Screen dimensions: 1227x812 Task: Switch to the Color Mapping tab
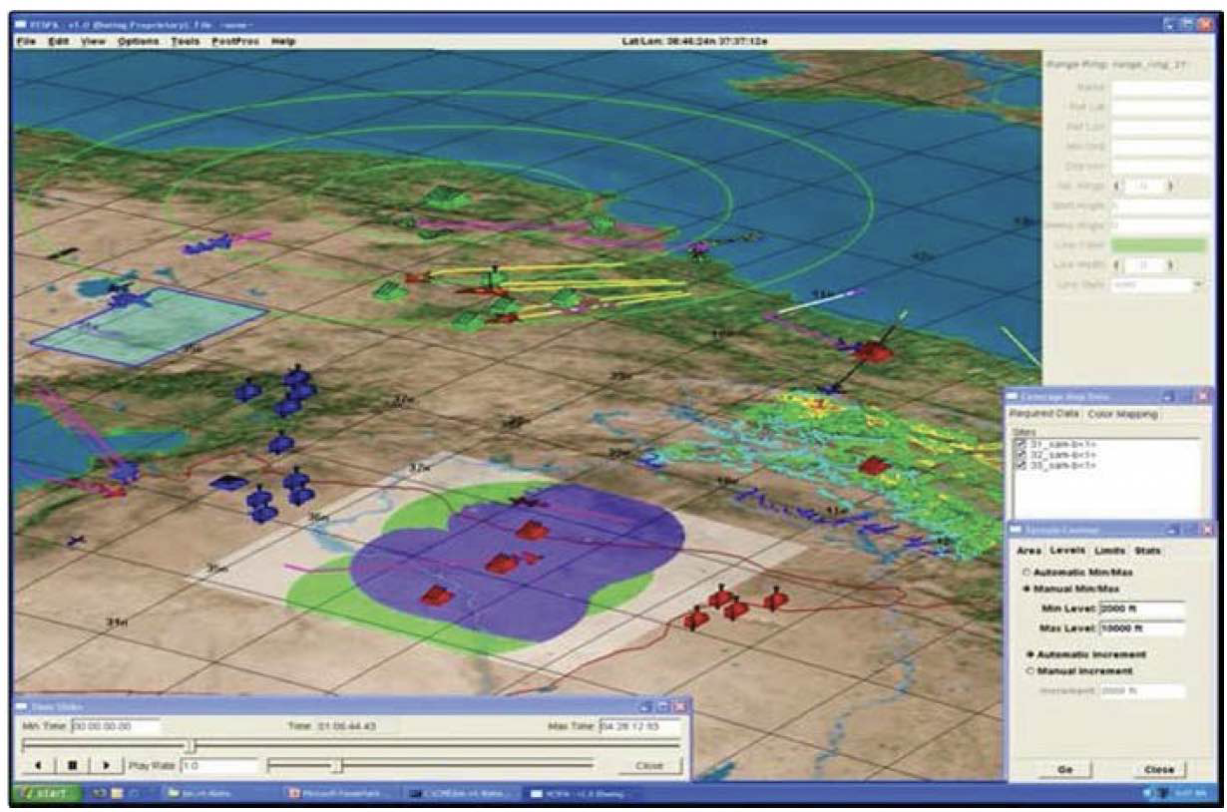[1122, 414]
